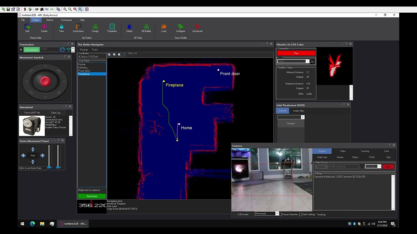Toggle Hide Settings checkbox
Viewport: 417px width, 234px height.
301,214
